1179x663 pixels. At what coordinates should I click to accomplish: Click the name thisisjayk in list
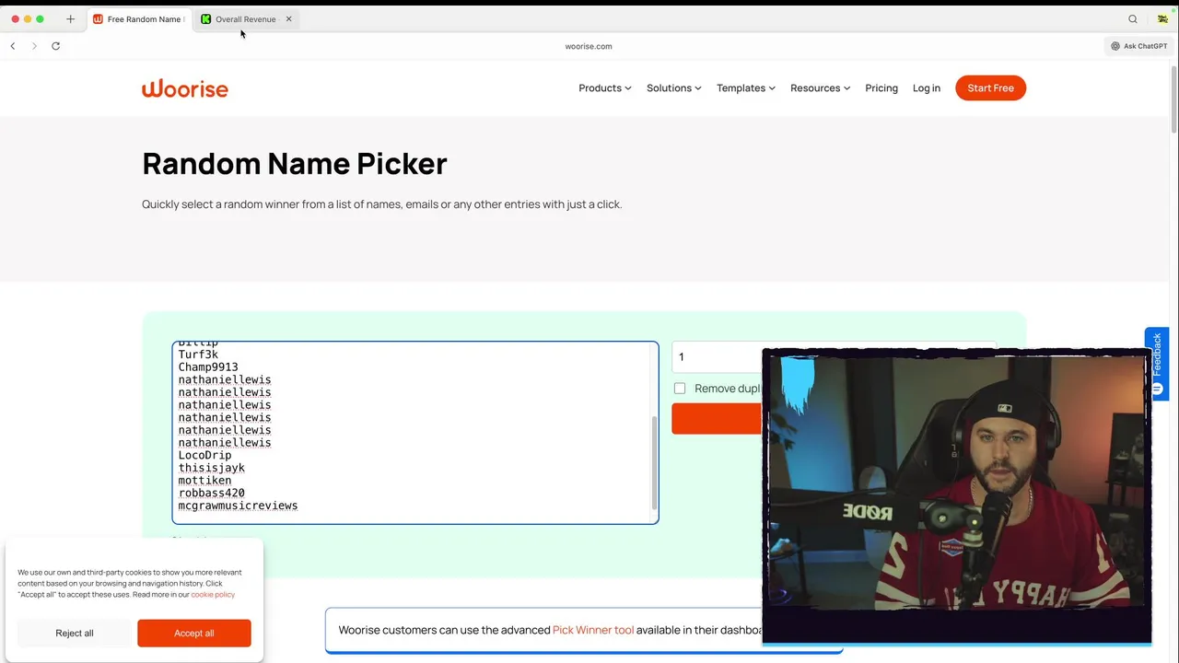click(211, 468)
